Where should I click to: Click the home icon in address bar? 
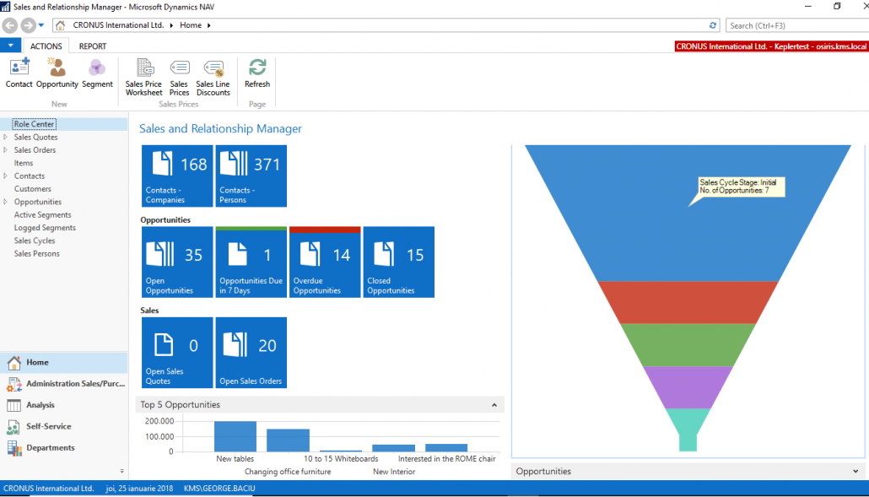tap(61, 25)
